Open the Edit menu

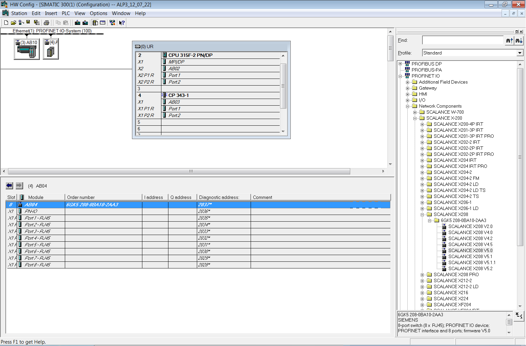(x=36, y=13)
